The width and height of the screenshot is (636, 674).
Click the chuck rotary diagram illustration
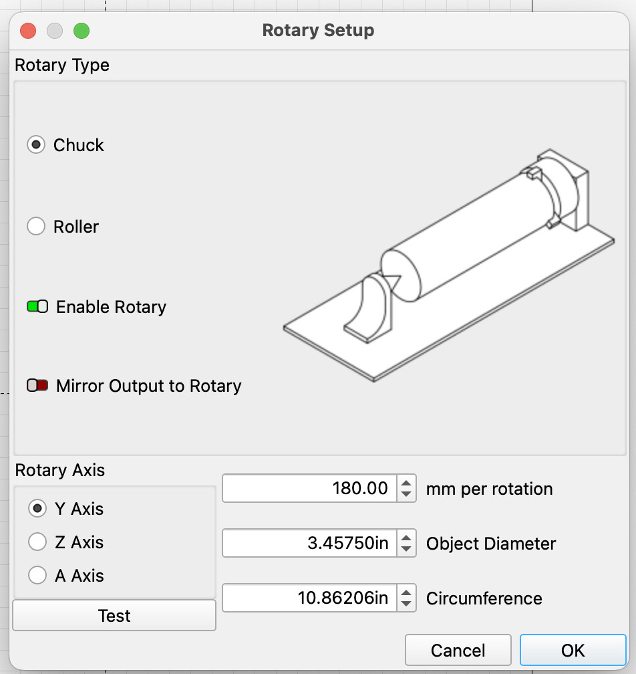448,267
